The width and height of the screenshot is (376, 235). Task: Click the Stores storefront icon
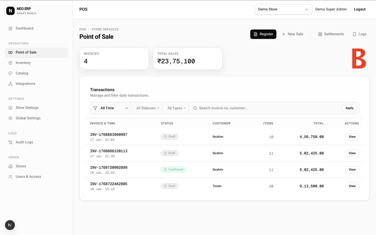click(10, 166)
